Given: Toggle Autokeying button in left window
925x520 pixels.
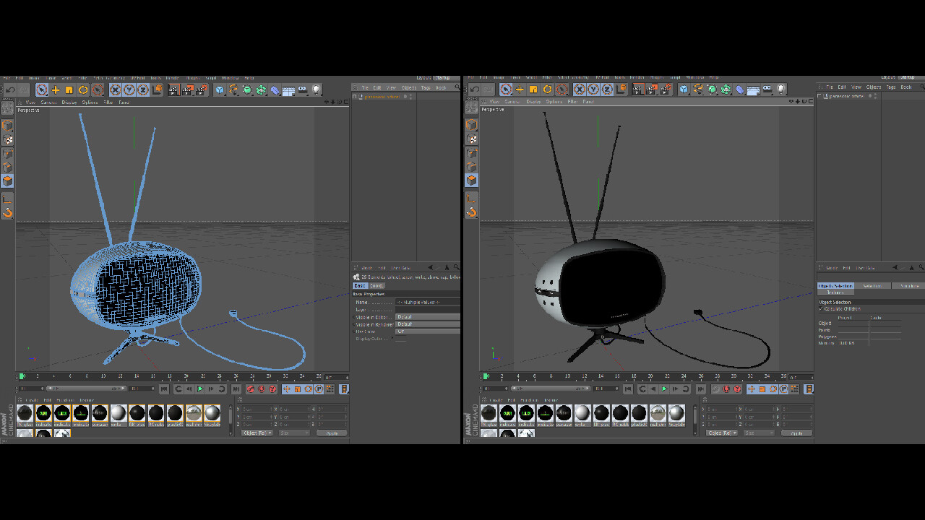Looking at the screenshot, I should point(262,389).
